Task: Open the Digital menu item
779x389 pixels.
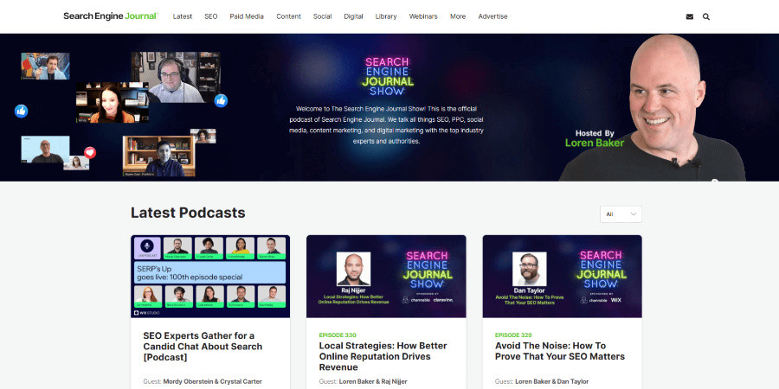Action: click(353, 16)
